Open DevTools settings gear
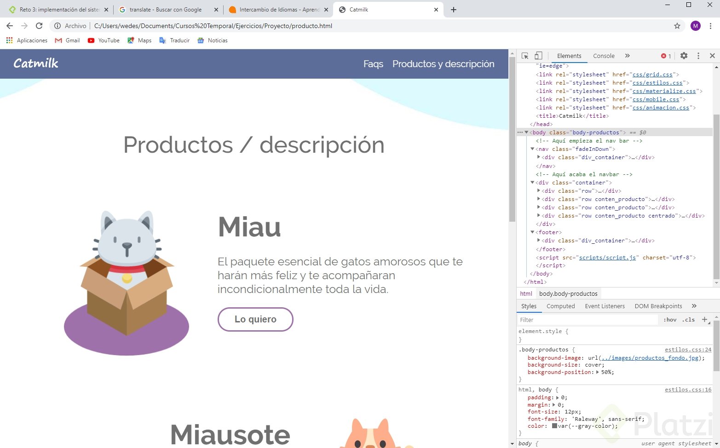Viewport: 720px width, 448px height. [x=684, y=56]
